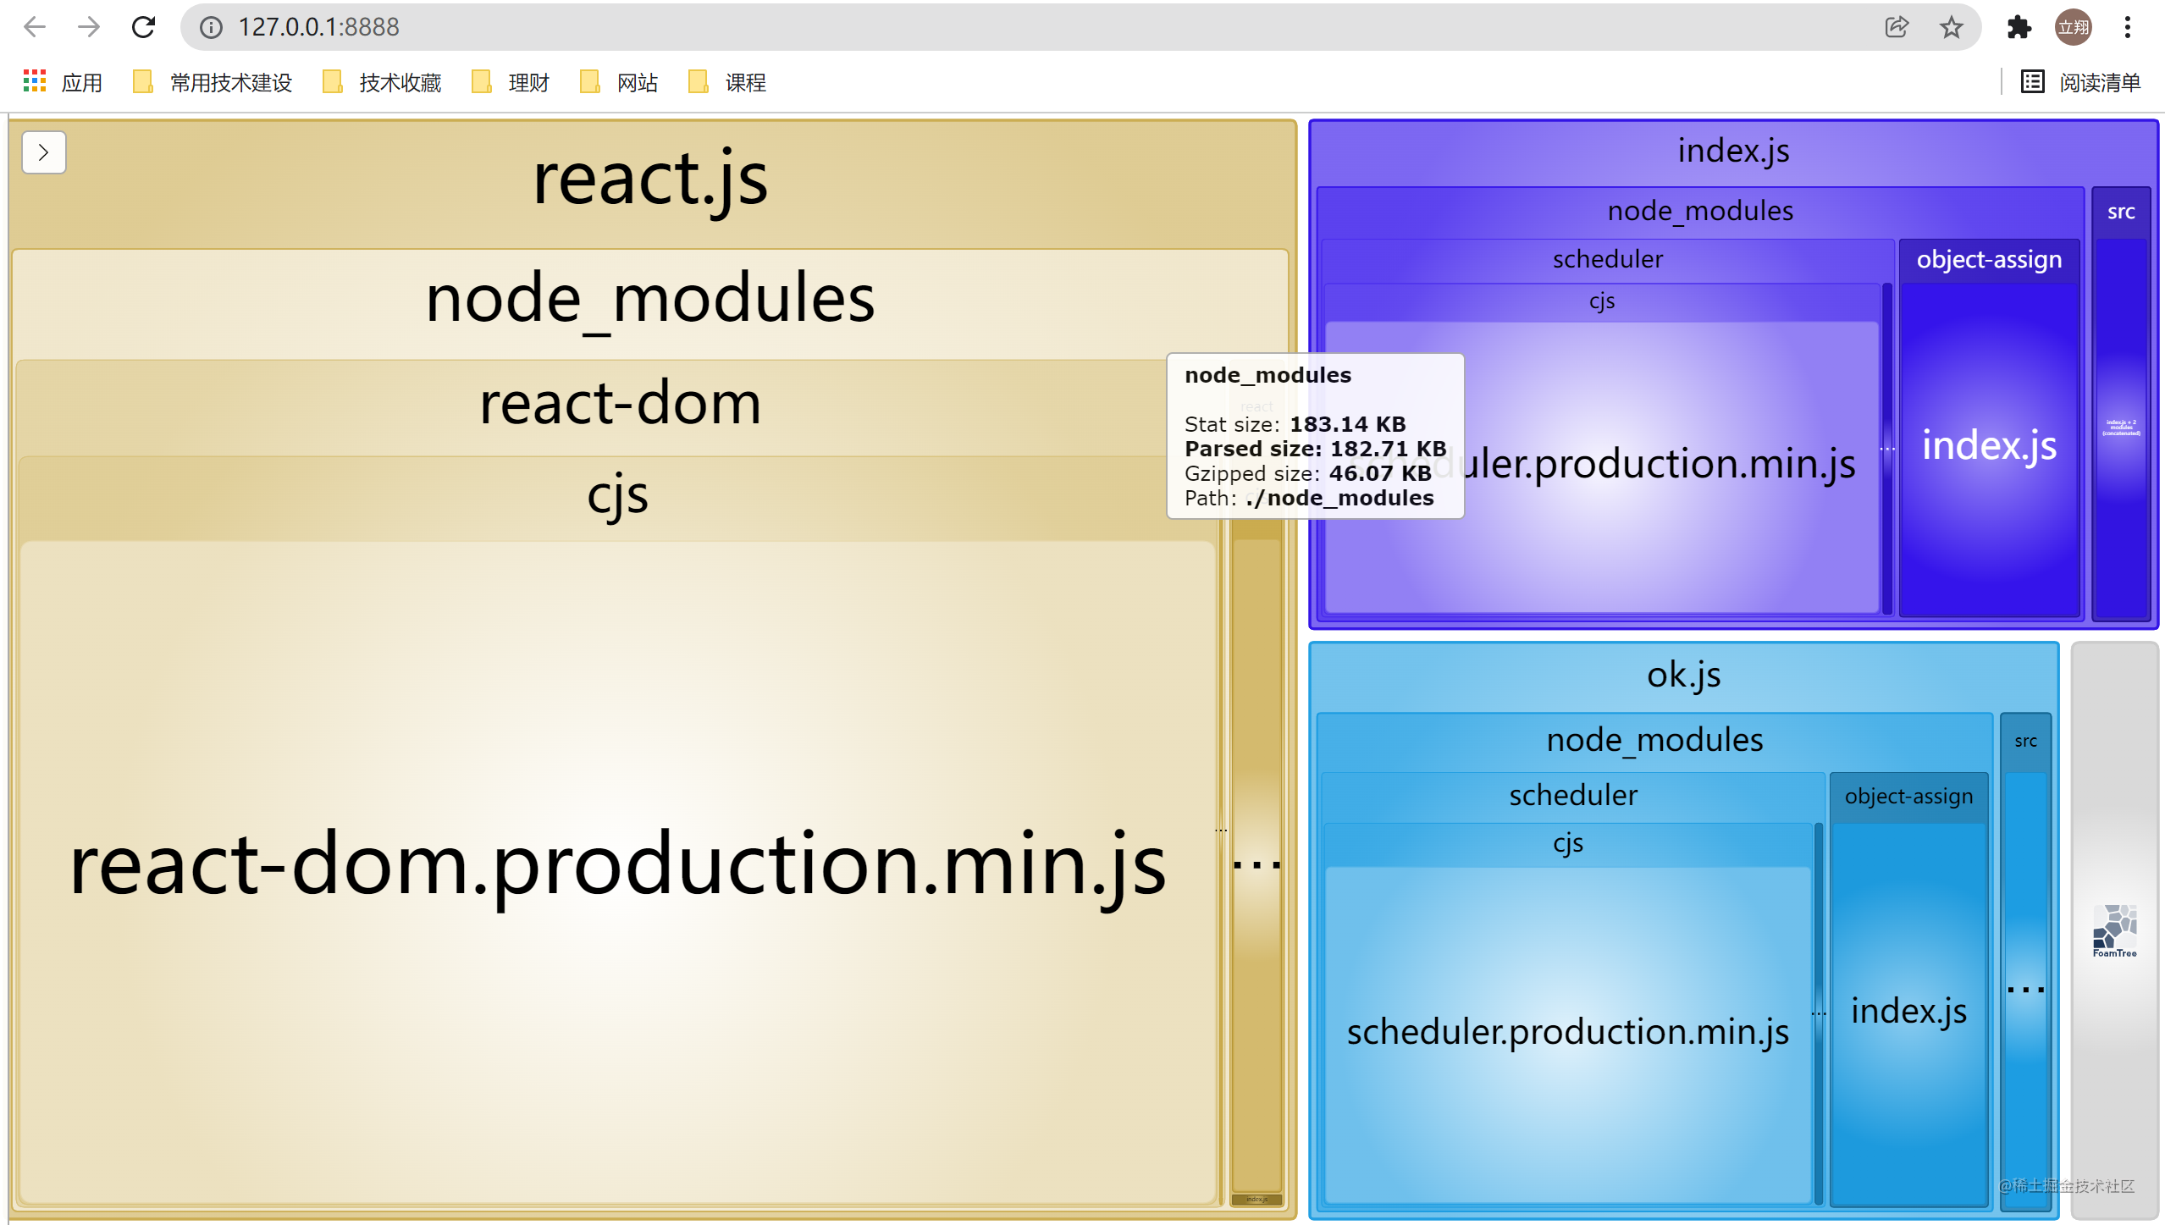Screen dimensions: 2165x1225
Task: Select node_modules group in ok.js chunk
Action: (x=1654, y=740)
